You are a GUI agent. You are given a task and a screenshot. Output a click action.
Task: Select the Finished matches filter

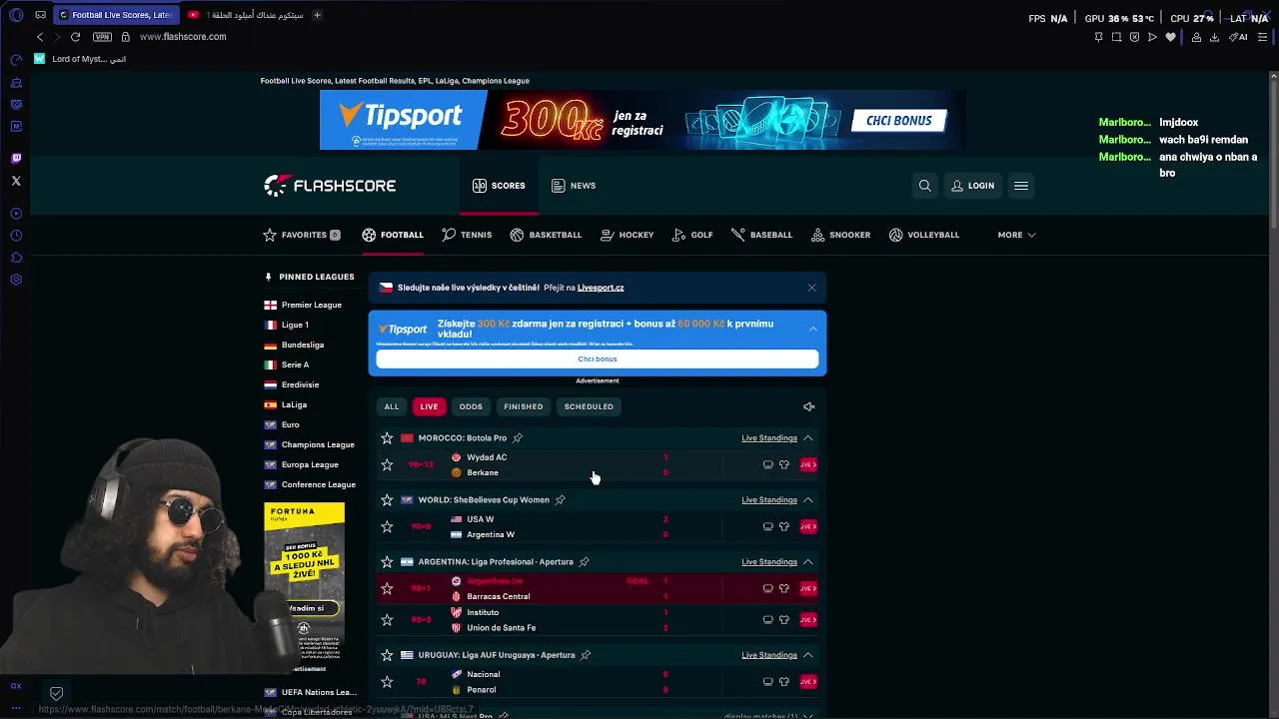pyautogui.click(x=524, y=406)
